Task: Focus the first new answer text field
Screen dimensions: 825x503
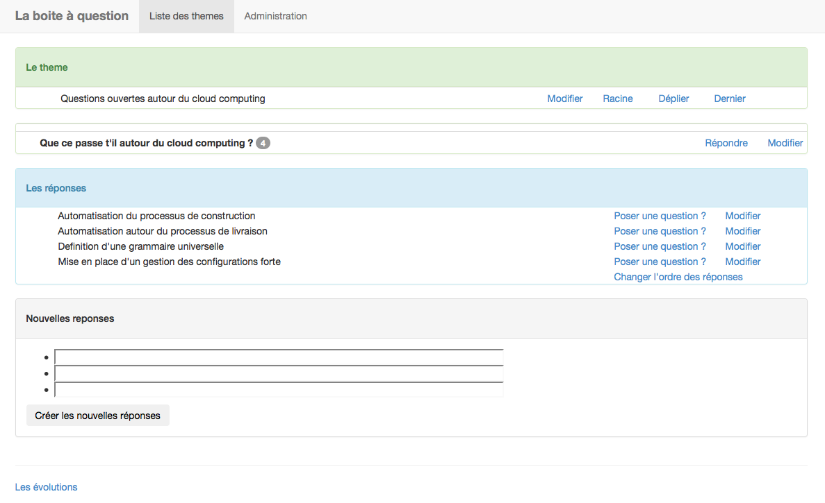Action: click(x=279, y=357)
